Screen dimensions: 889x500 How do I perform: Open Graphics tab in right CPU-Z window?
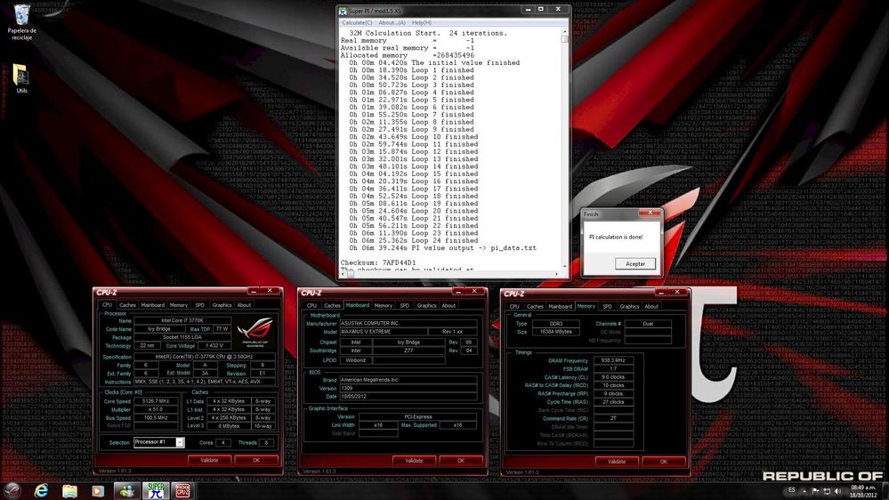tap(629, 307)
